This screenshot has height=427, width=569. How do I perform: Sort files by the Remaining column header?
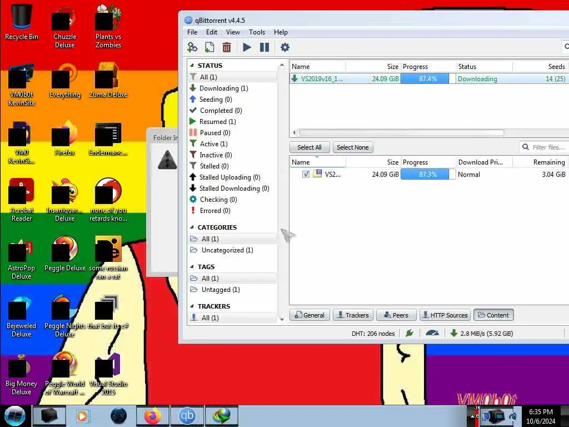pos(541,162)
